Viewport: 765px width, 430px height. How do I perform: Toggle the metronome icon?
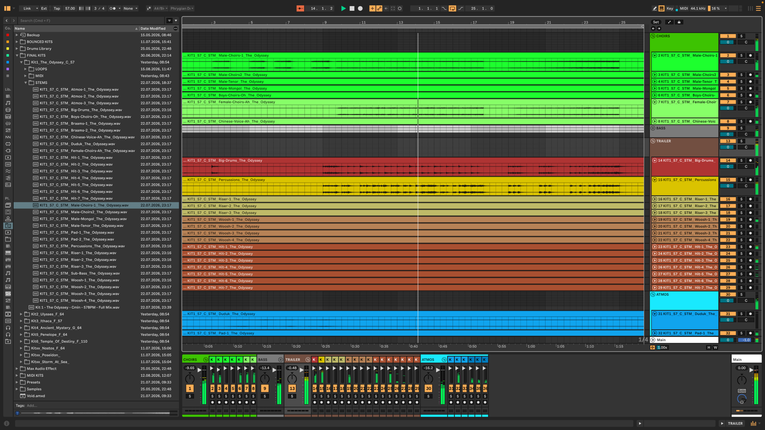pyautogui.click(x=113, y=8)
